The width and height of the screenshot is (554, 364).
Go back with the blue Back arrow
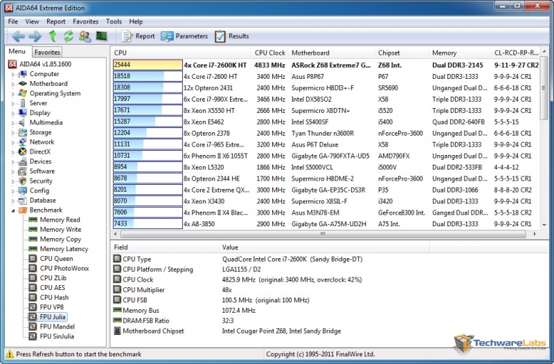(x=18, y=36)
